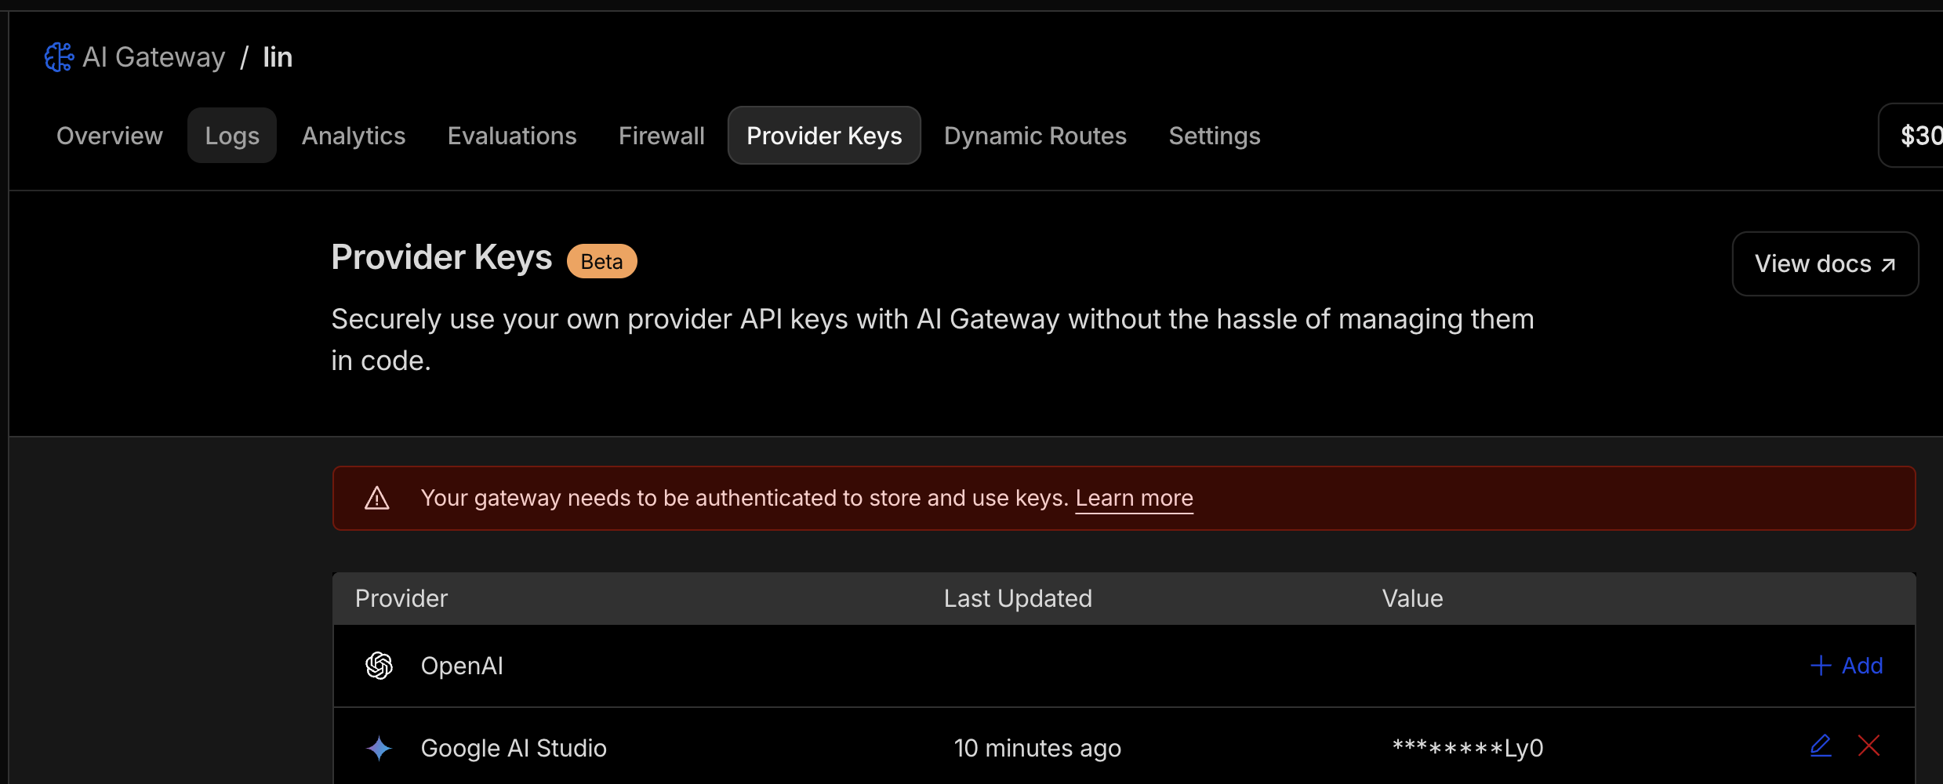Click the Google AI Studio sparkle icon
Image resolution: width=1943 pixels, height=784 pixels.
tap(380, 748)
